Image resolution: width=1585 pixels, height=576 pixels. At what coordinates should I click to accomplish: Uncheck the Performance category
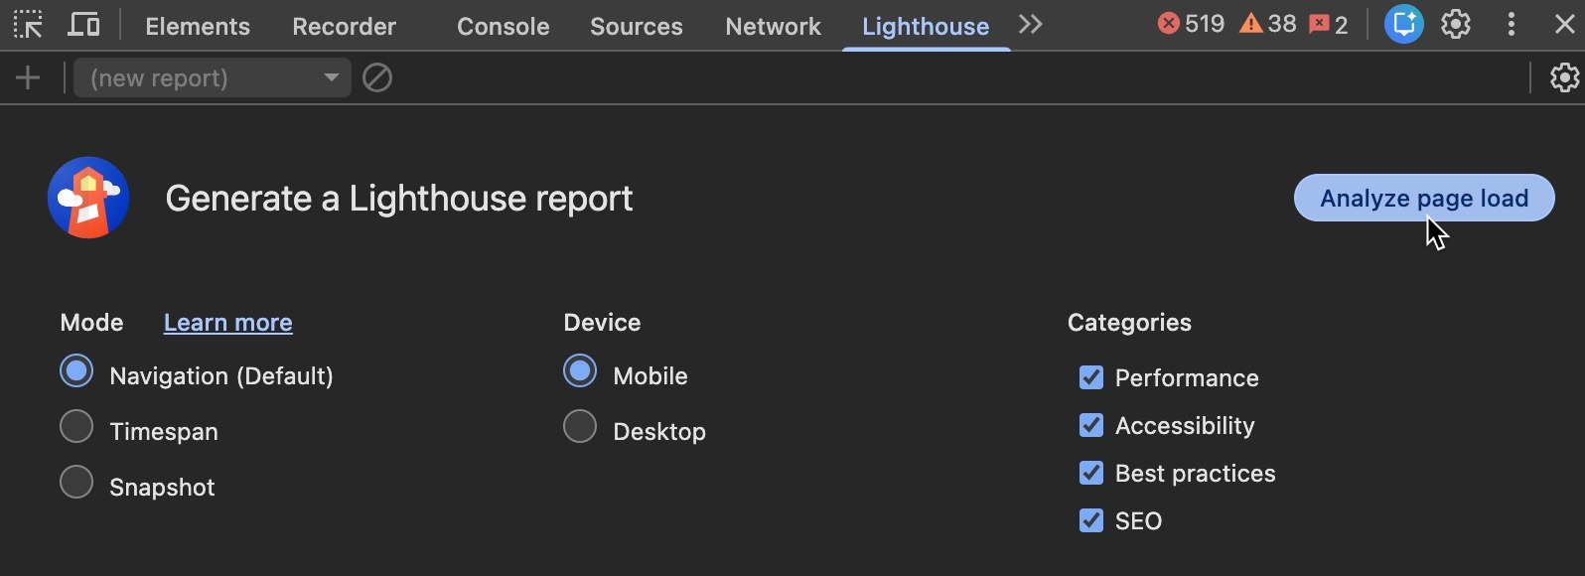pos(1091,377)
